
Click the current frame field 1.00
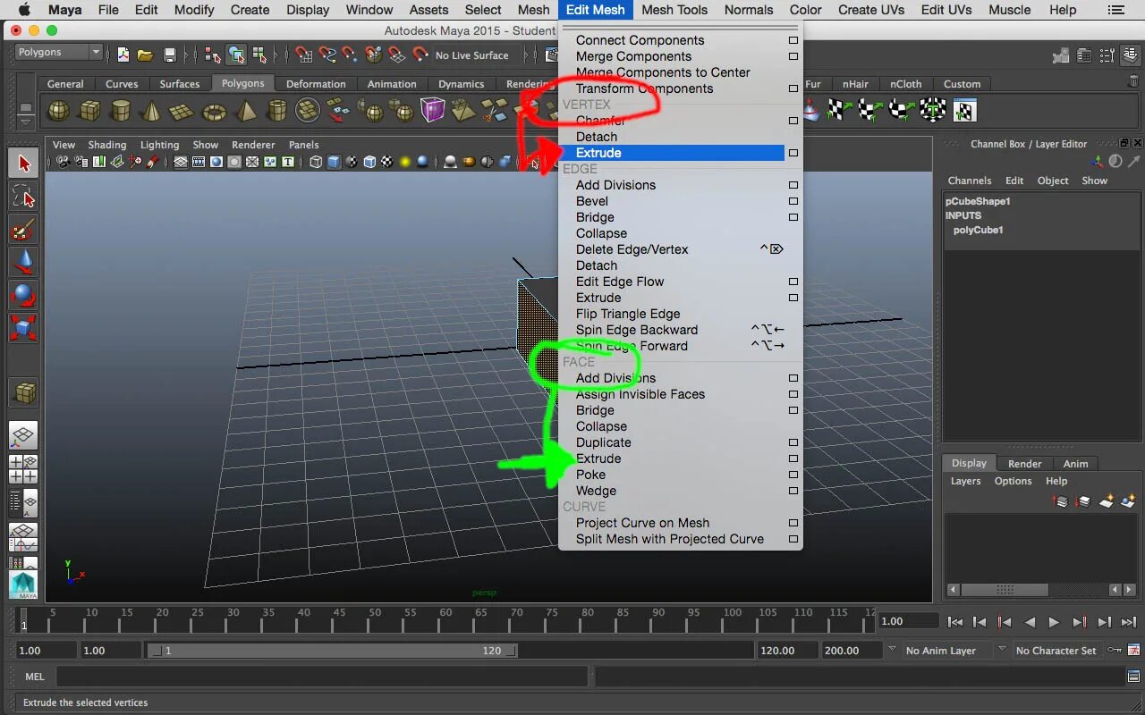pos(907,621)
